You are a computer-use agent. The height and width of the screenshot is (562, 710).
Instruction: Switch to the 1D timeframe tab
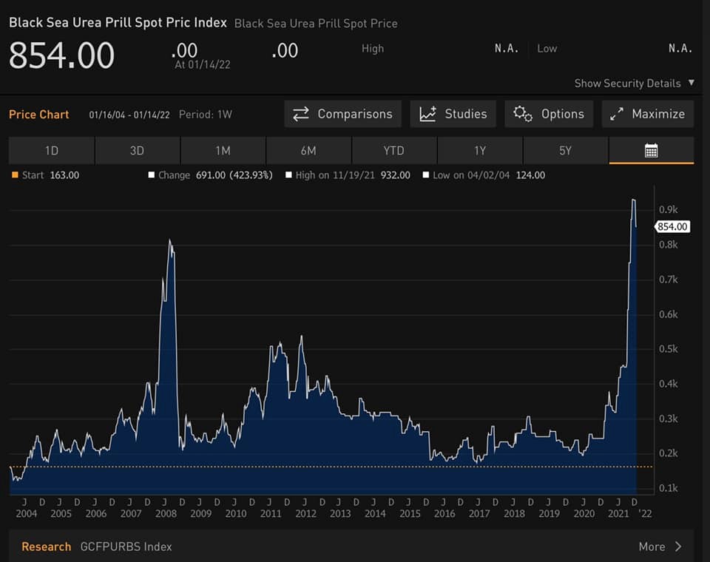pyautogui.click(x=51, y=151)
